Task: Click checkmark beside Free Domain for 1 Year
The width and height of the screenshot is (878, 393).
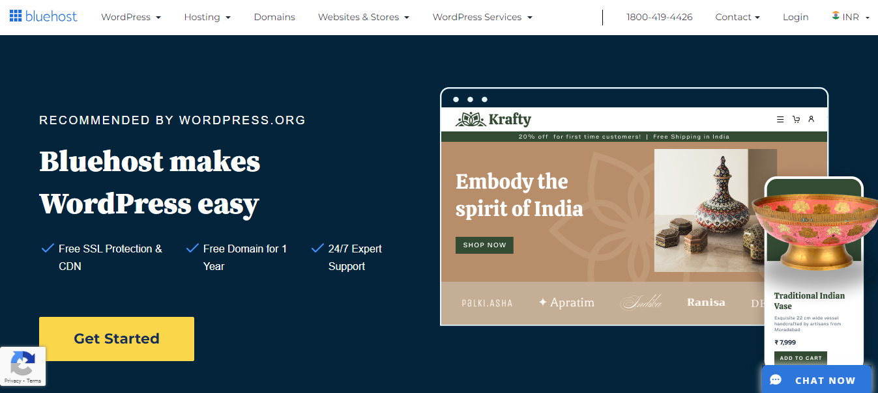Action: click(192, 248)
